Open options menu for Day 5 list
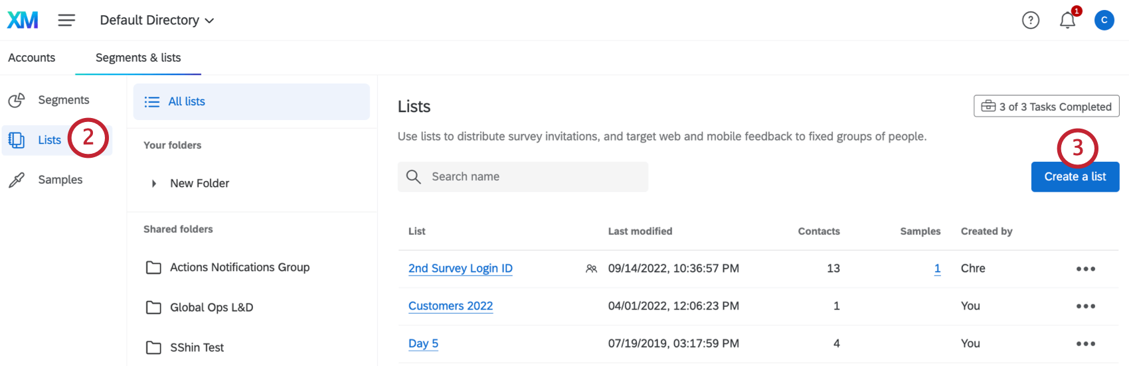Image resolution: width=1129 pixels, height=366 pixels. [x=1085, y=343]
